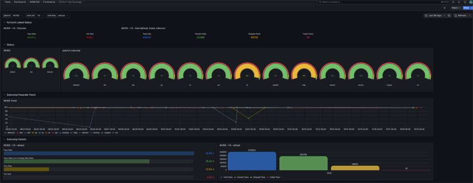Click the yellow Skipped Tests bar
This screenshot has width=473, height=183.
click(355, 168)
